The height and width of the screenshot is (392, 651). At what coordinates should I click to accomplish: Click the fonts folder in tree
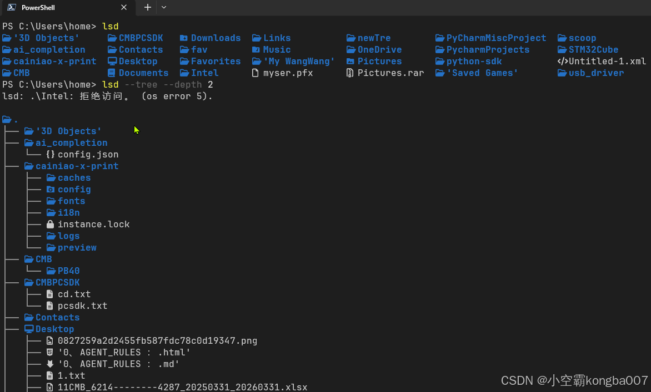tap(72, 201)
